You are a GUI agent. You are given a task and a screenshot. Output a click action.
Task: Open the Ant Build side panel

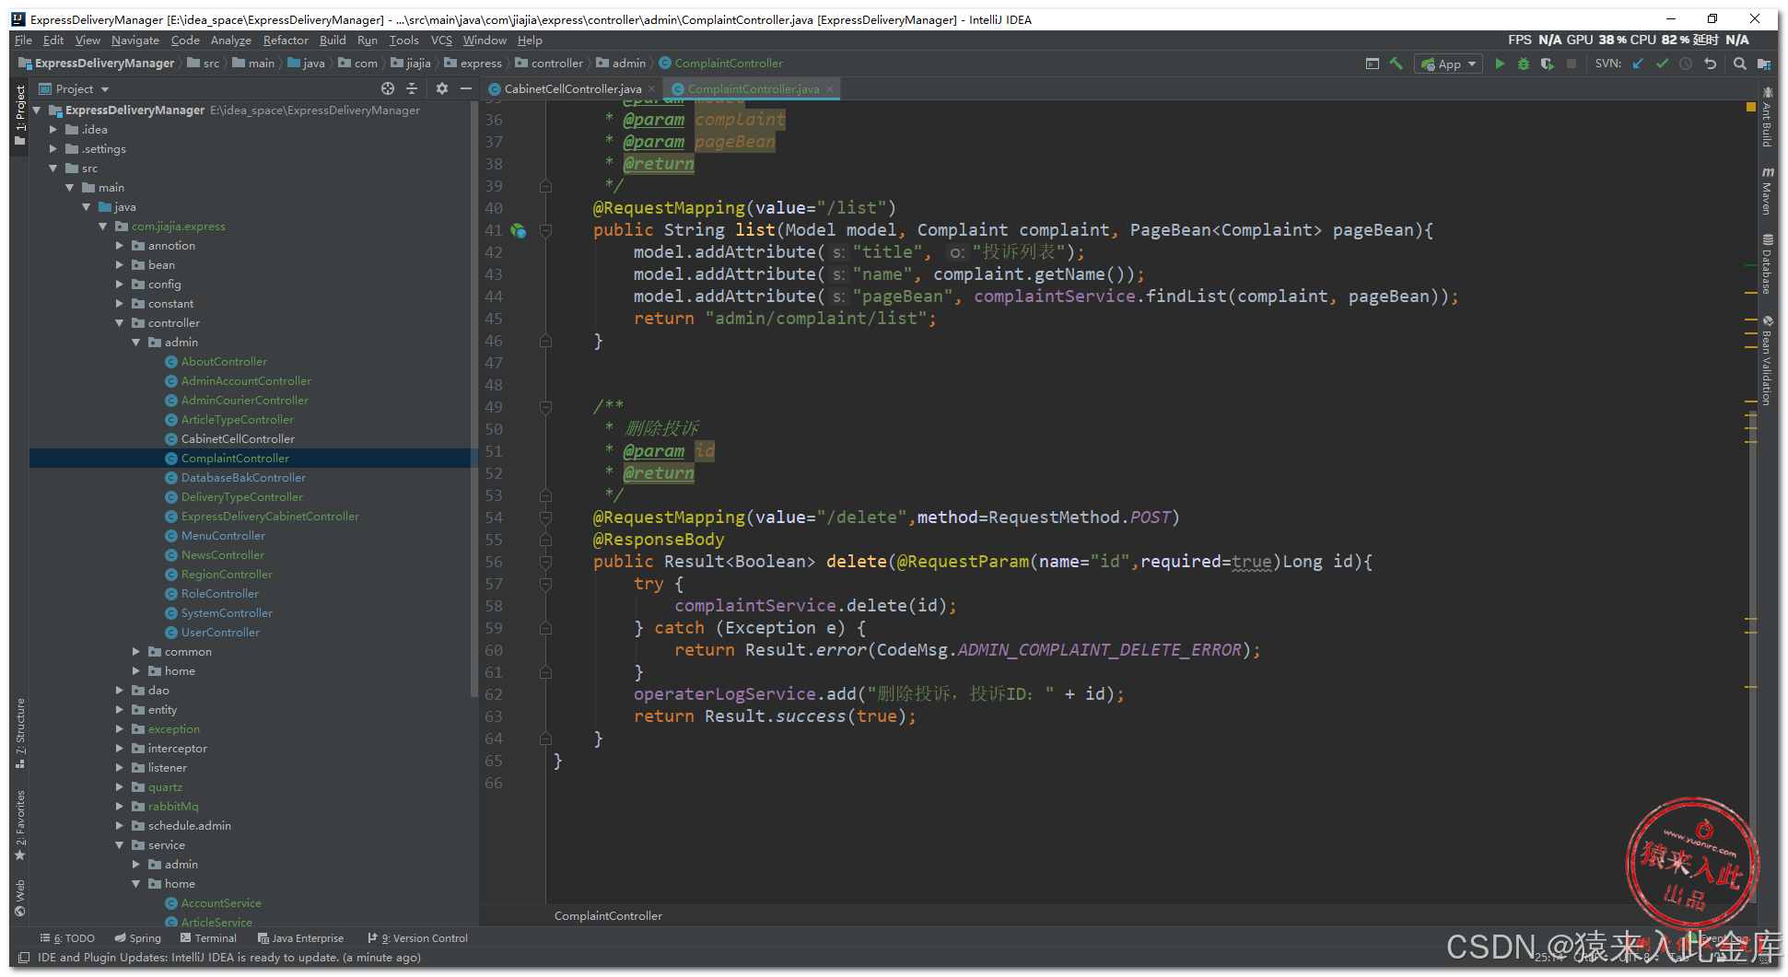(1768, 117)
